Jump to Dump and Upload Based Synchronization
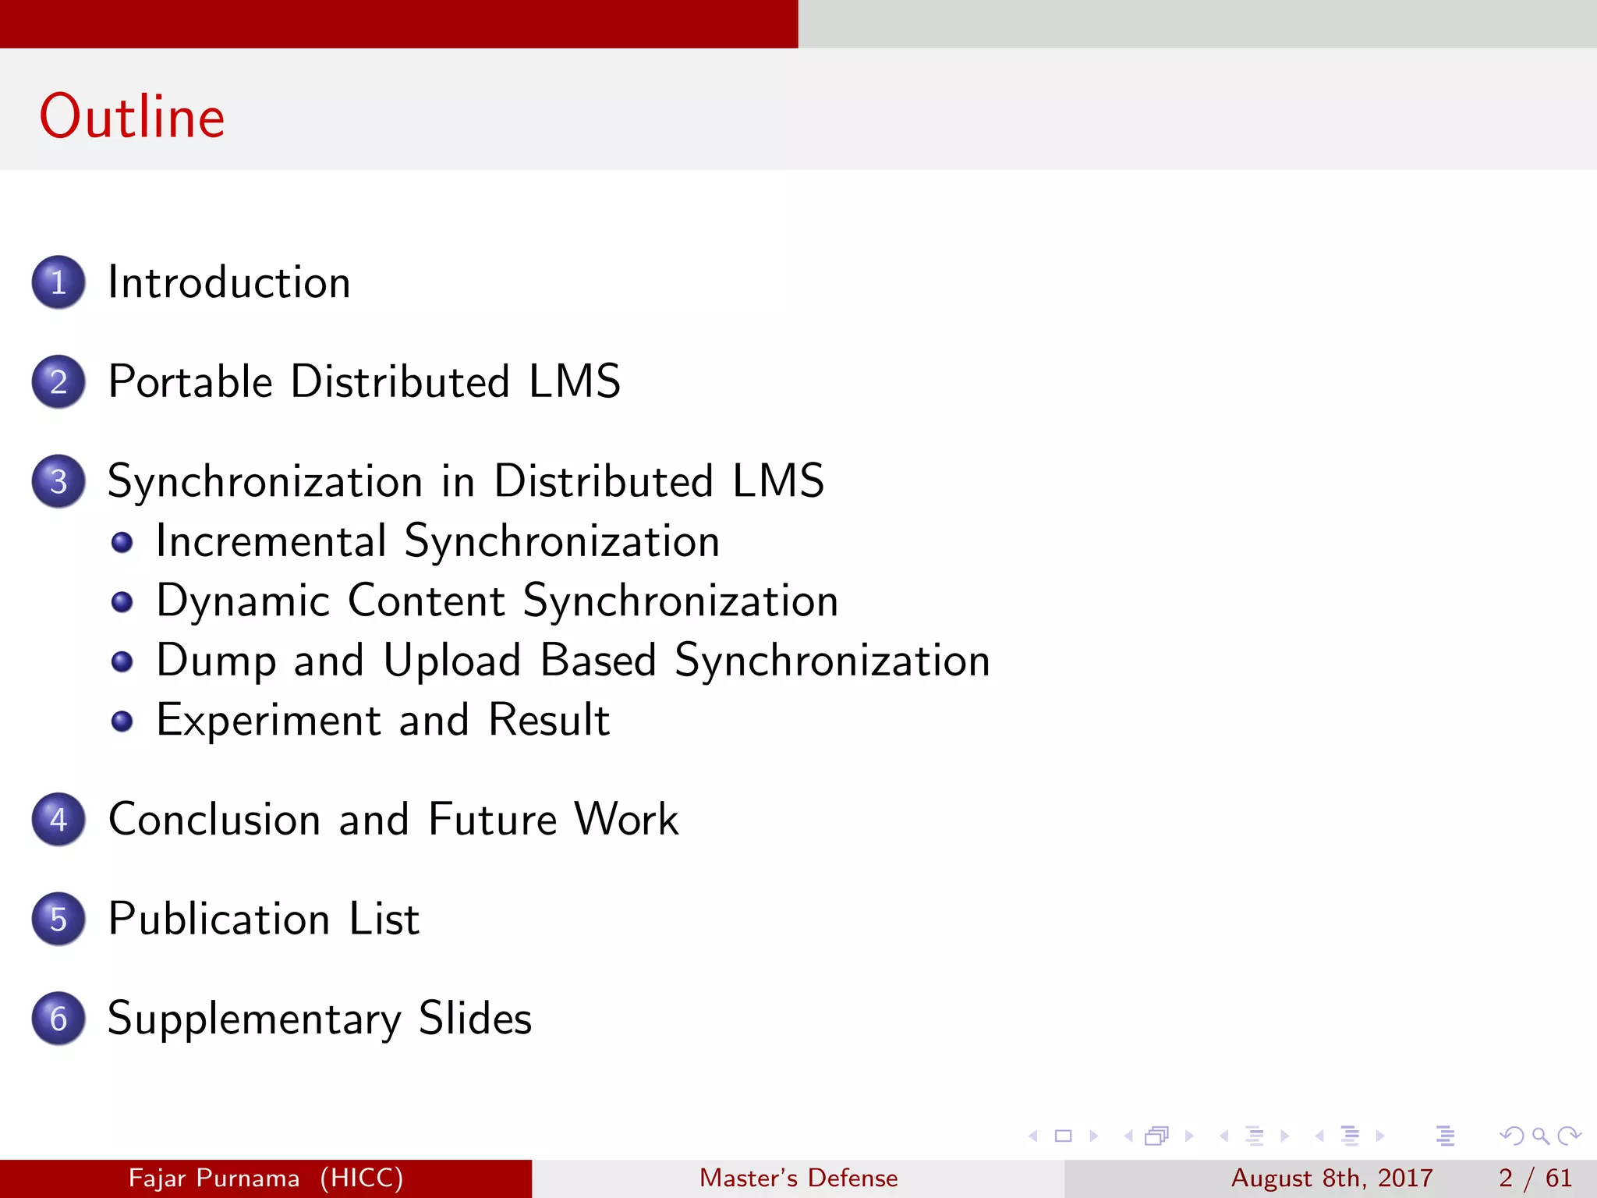The width and height of the screenshot is (1597, 1198). 572,661
